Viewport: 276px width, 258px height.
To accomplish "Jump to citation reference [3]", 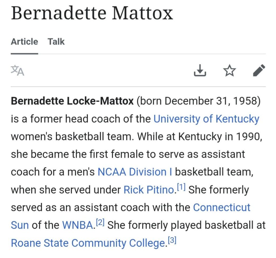I will coord(172,240).
